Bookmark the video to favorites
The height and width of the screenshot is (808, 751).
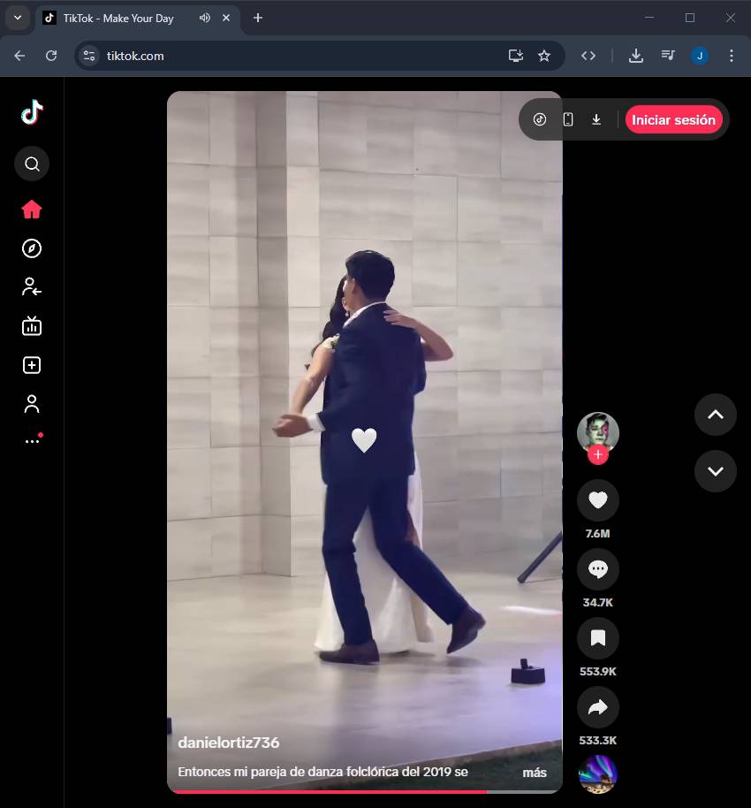click(597, 638)
